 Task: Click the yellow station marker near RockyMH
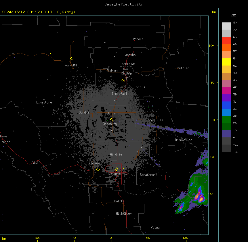point(72,59)
